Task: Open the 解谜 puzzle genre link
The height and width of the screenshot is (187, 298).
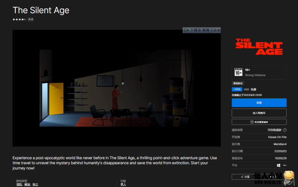Action: click(x=27, y=185)
